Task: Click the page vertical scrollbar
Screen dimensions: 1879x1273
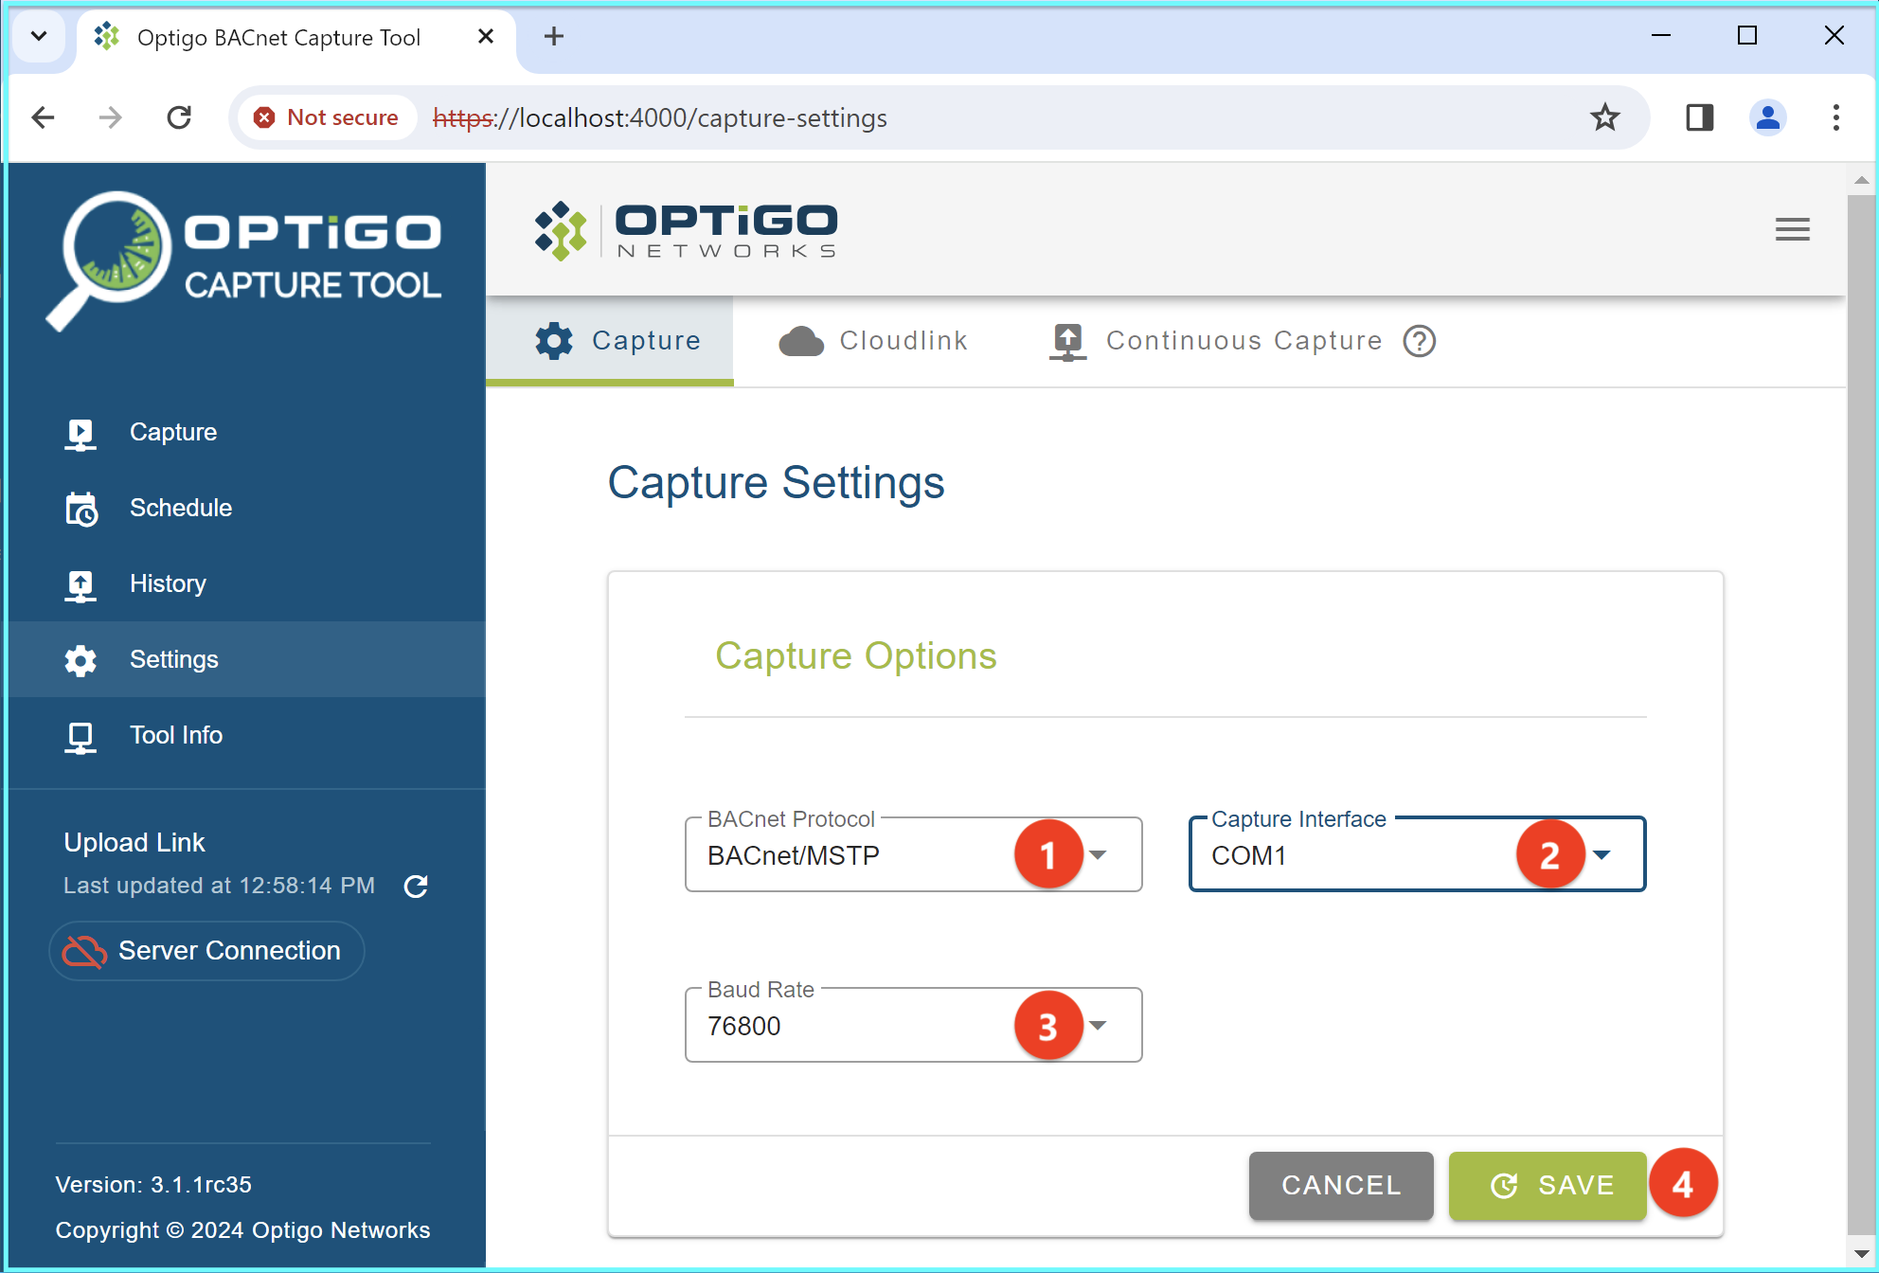Action: point(1861,715)
